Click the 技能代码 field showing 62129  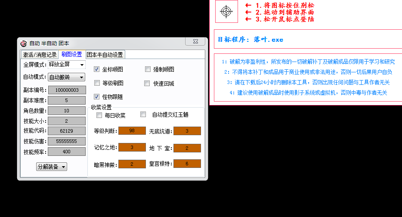pos(66,131)
